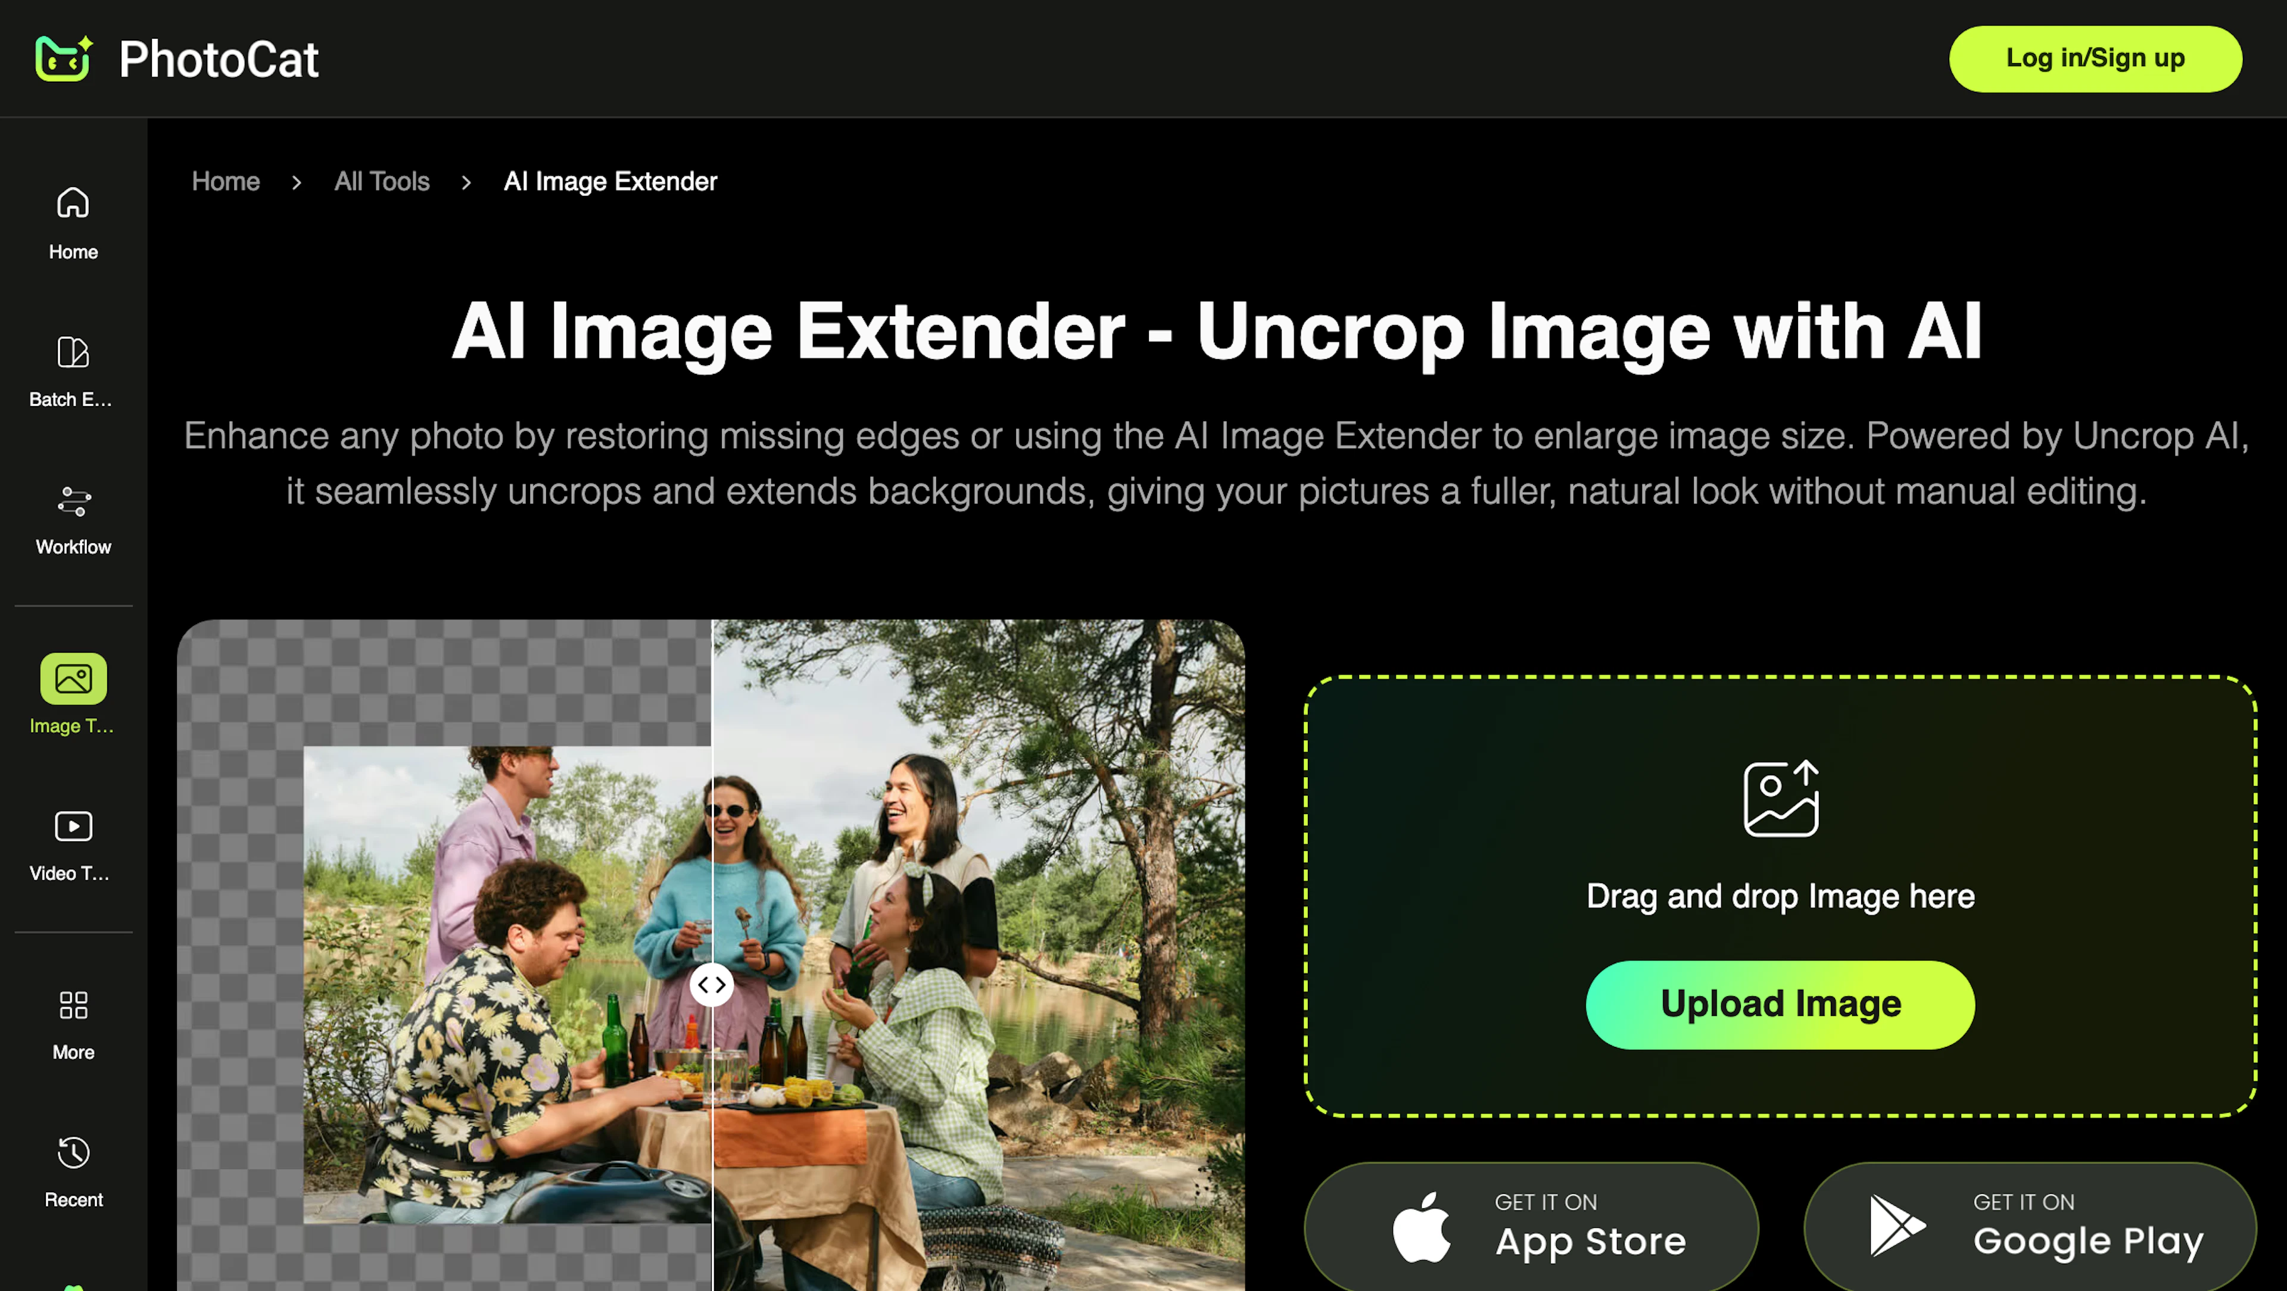Go to Home via the breadcrumb

[226, 181]
